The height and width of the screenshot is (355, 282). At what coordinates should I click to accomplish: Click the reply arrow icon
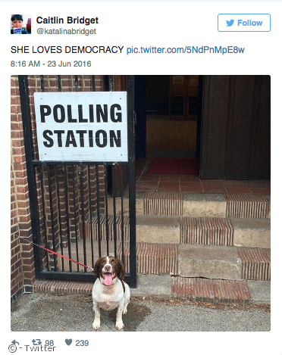pos(15,343)
